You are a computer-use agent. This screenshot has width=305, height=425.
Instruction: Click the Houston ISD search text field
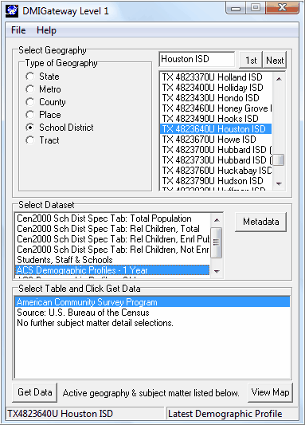click(x=197, y=59)
